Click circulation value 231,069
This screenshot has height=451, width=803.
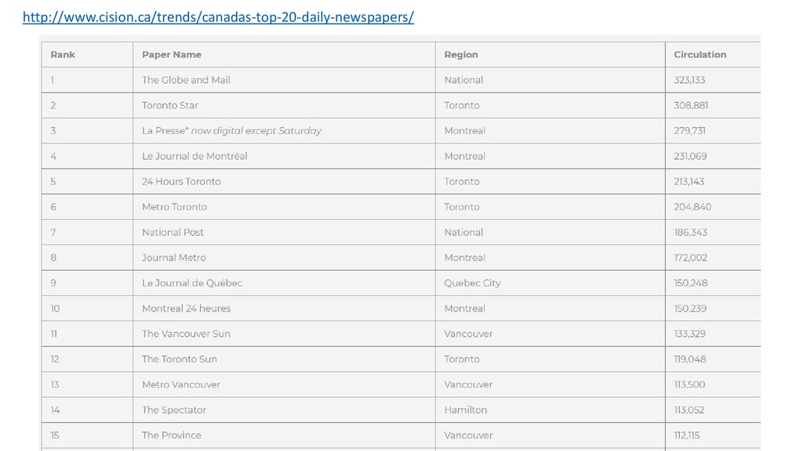pos(690,156)
